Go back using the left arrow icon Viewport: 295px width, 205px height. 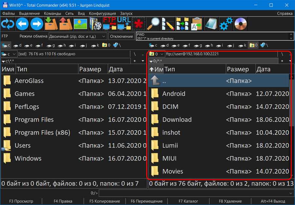coord(22,24)
